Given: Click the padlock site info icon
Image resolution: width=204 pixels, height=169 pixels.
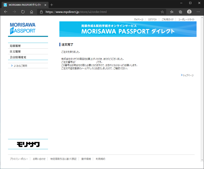Looking at the screenshot, I should tap(41, 12).
